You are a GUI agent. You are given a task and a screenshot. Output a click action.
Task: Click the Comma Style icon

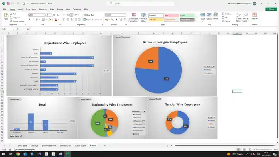pyautogui.click(x=116, y=20)
